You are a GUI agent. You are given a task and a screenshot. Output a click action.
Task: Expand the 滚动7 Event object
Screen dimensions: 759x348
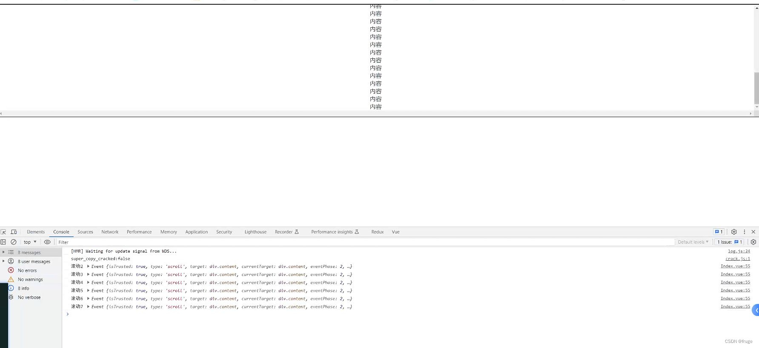click(x=88, y=307)
